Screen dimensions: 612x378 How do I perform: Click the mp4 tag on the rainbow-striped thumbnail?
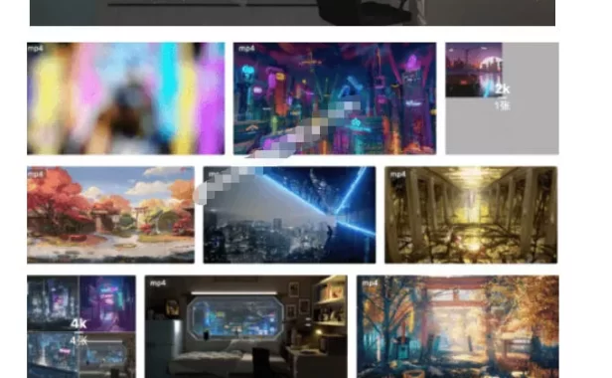[36, 49]
